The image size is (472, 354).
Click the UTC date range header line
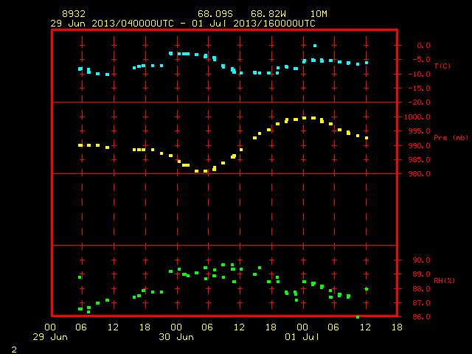183,24
